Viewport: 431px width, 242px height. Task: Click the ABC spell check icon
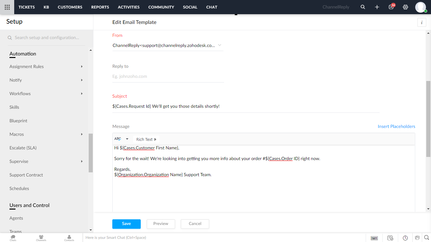tap(118, 139)
